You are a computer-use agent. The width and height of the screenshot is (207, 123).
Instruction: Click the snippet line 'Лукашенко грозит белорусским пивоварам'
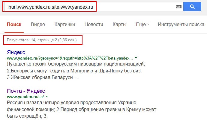click(x=76, y=64)
